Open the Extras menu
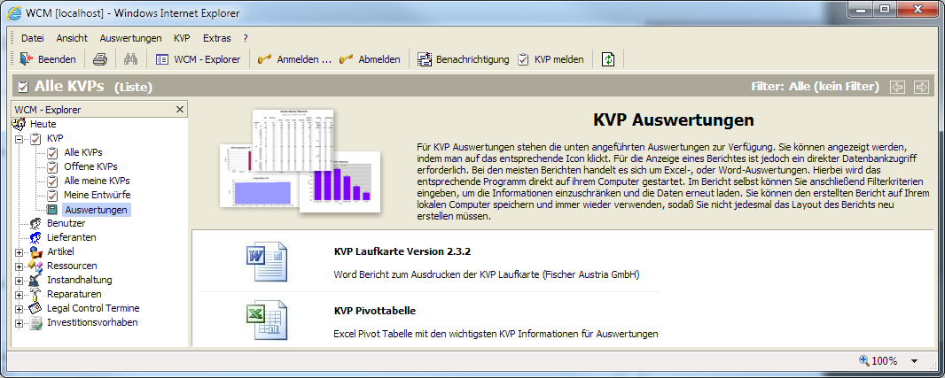945x378 pixels. coord(216,38)
